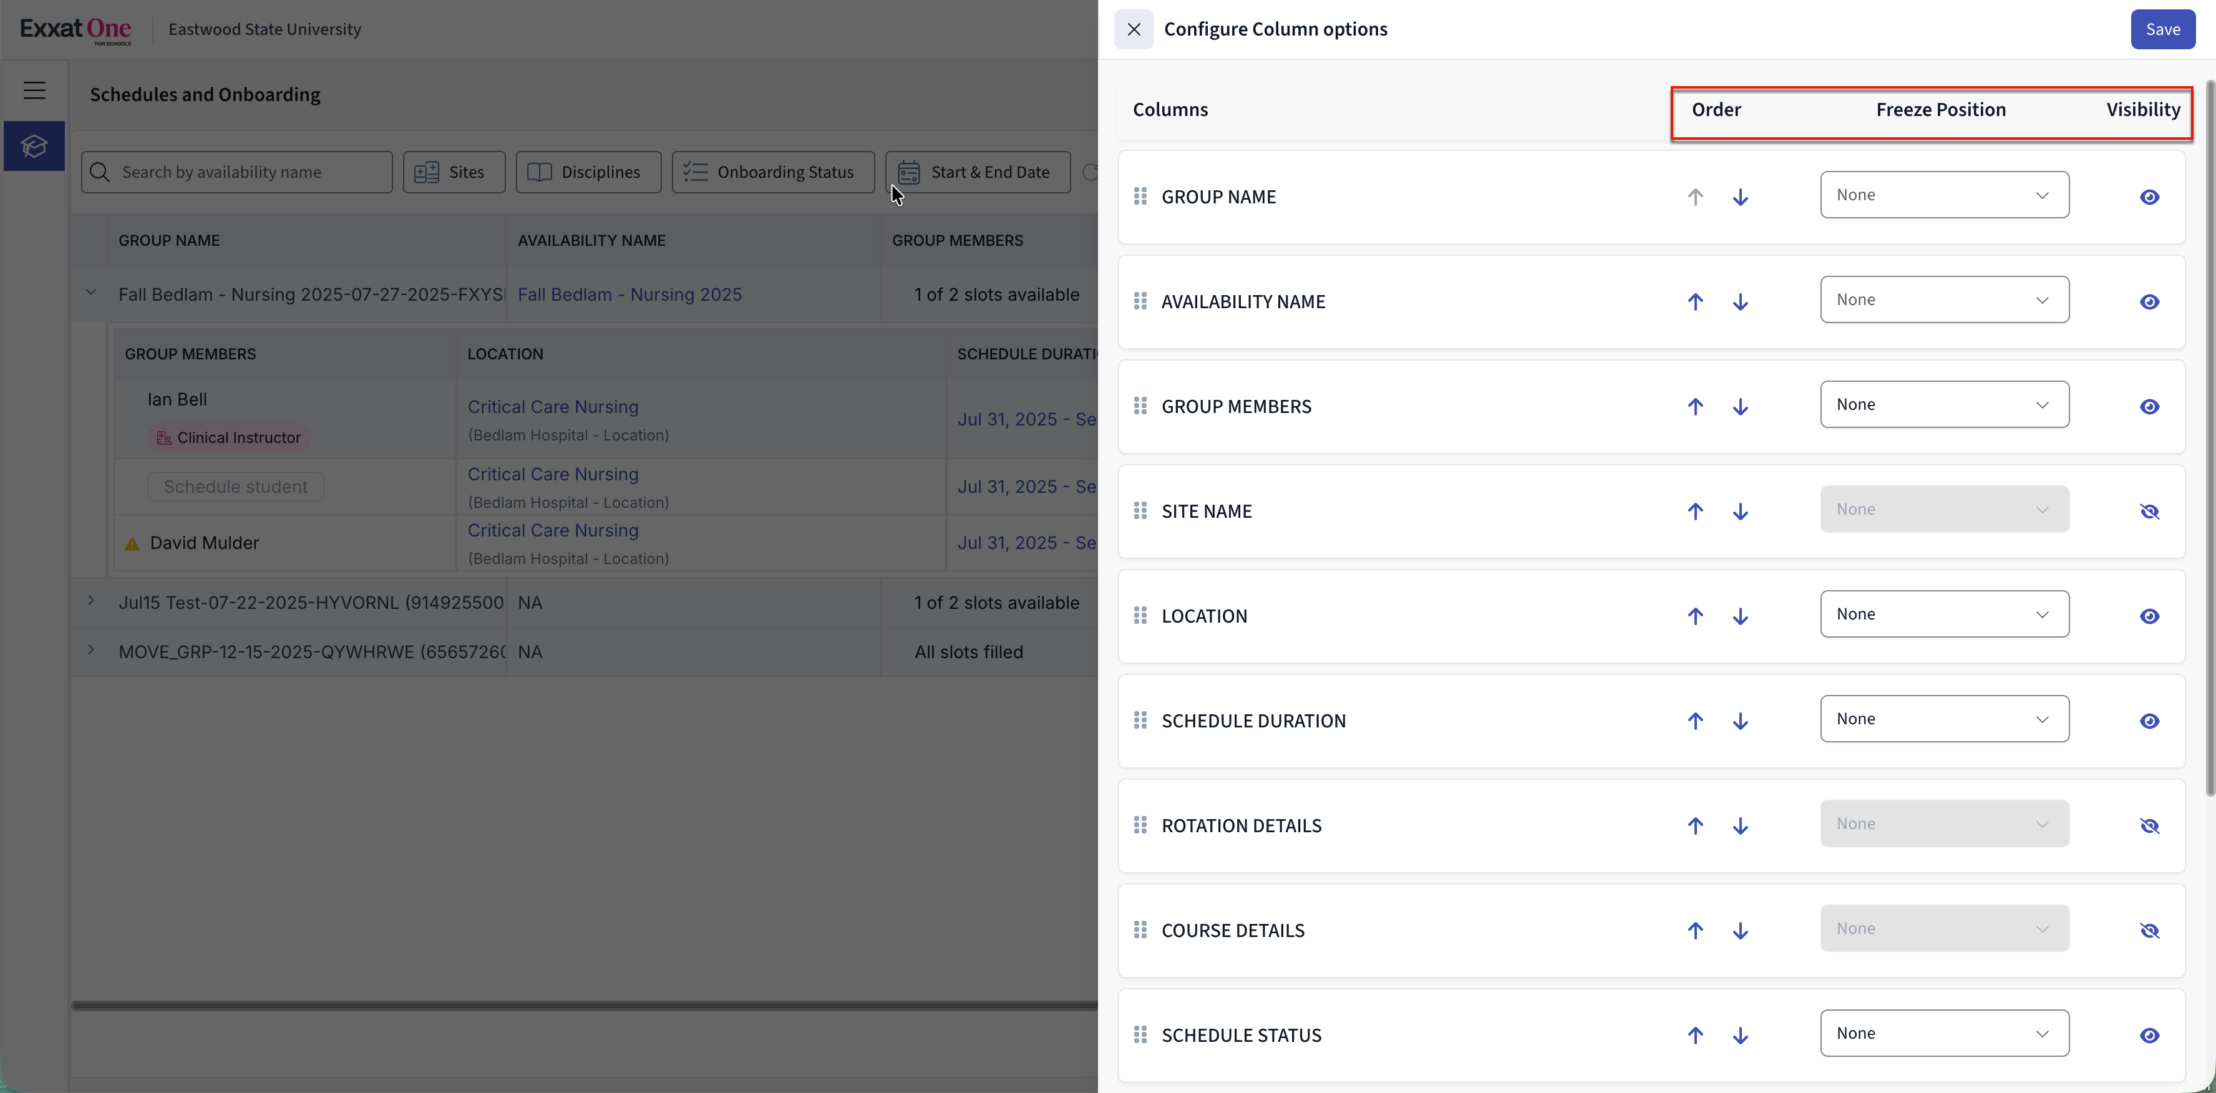Image resolution: width=2216 pixels, height=1093 pixels.
Task: Open the Sites filter
Action: tap(454, 172)
